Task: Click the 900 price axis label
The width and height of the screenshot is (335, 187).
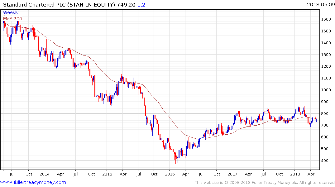Action: [325, 102]
